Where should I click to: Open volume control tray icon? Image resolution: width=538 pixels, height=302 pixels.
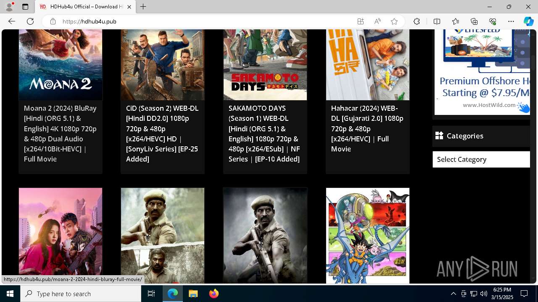484,294
